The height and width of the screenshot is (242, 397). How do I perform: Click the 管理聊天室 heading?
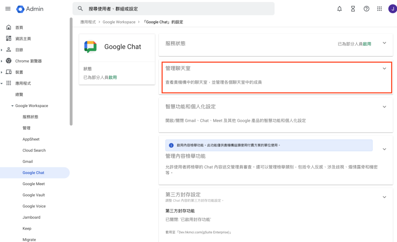pyautogui.click(x=178, y=68)
